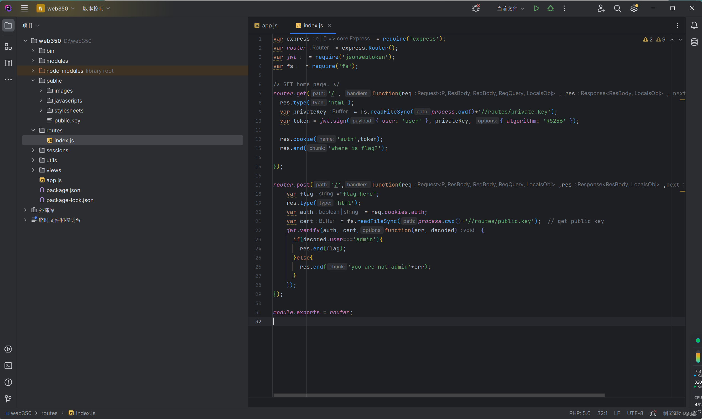Open the Git version control tool window
The image size is (702, 419).
click(8, 399)
